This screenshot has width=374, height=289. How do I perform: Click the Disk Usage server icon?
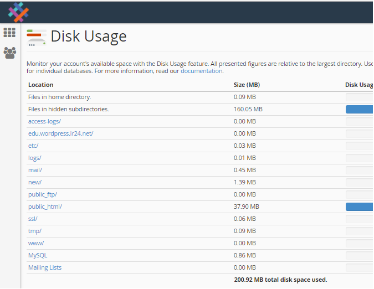[36, 38]
